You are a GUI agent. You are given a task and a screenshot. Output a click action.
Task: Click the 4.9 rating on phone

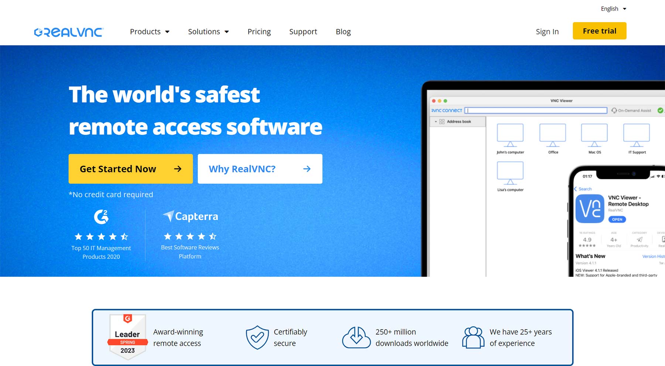[x=587, y=240]
